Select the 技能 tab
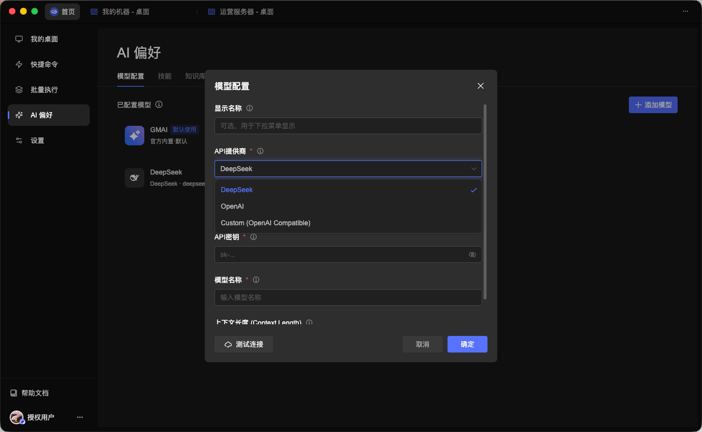 (165, 76)
